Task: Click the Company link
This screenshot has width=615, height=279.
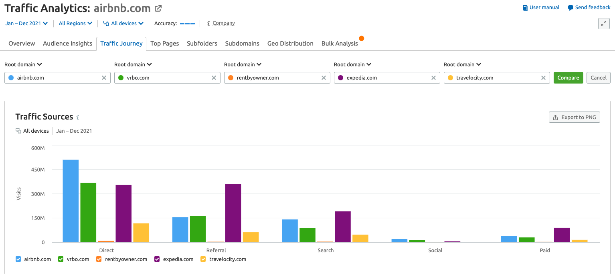Action: tap(224, 23)
